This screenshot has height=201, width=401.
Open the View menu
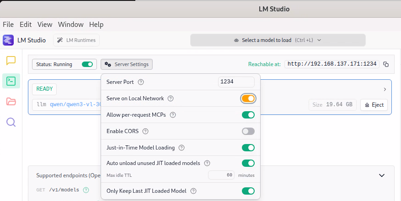coord(45,25)
